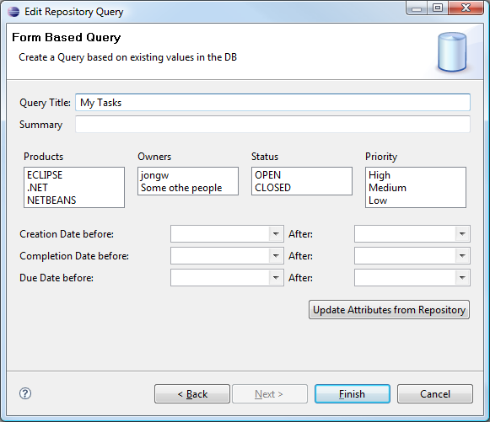Cancel the query dialog

[x=435, y=394]
